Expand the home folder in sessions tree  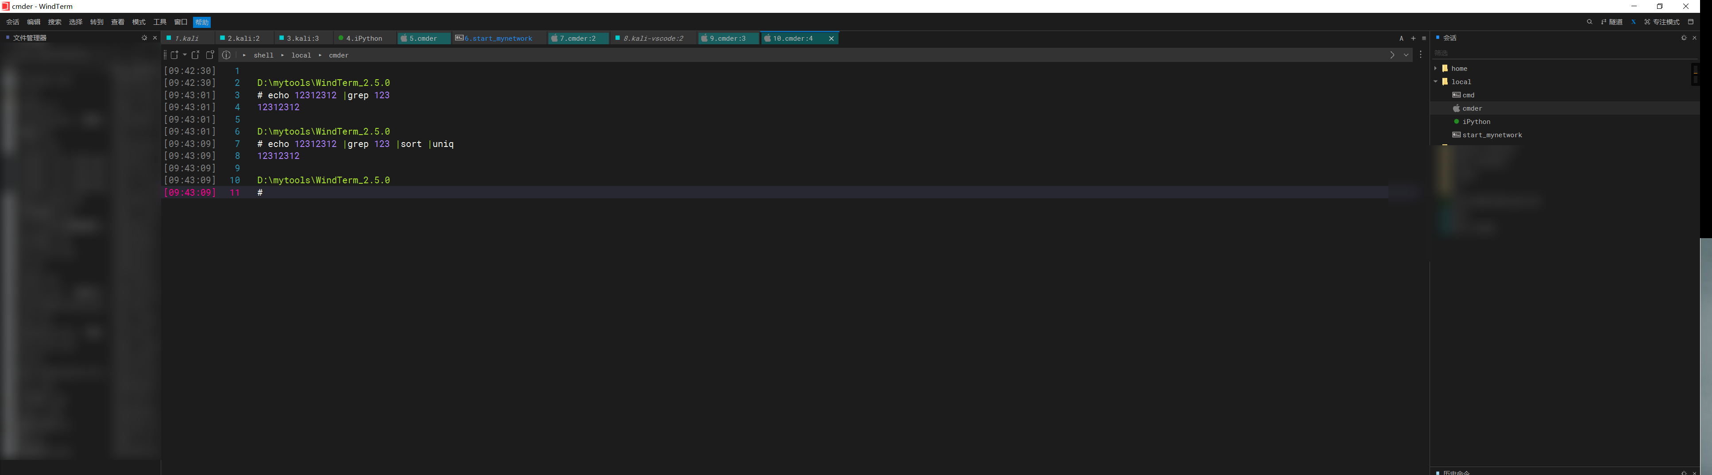1436,69
